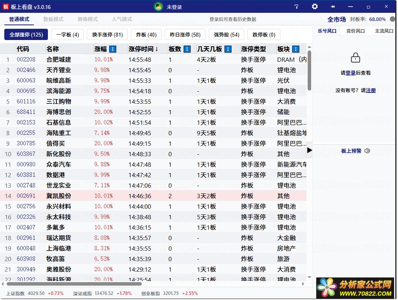Click sort icon next to 板块 column

pos(296,49)
